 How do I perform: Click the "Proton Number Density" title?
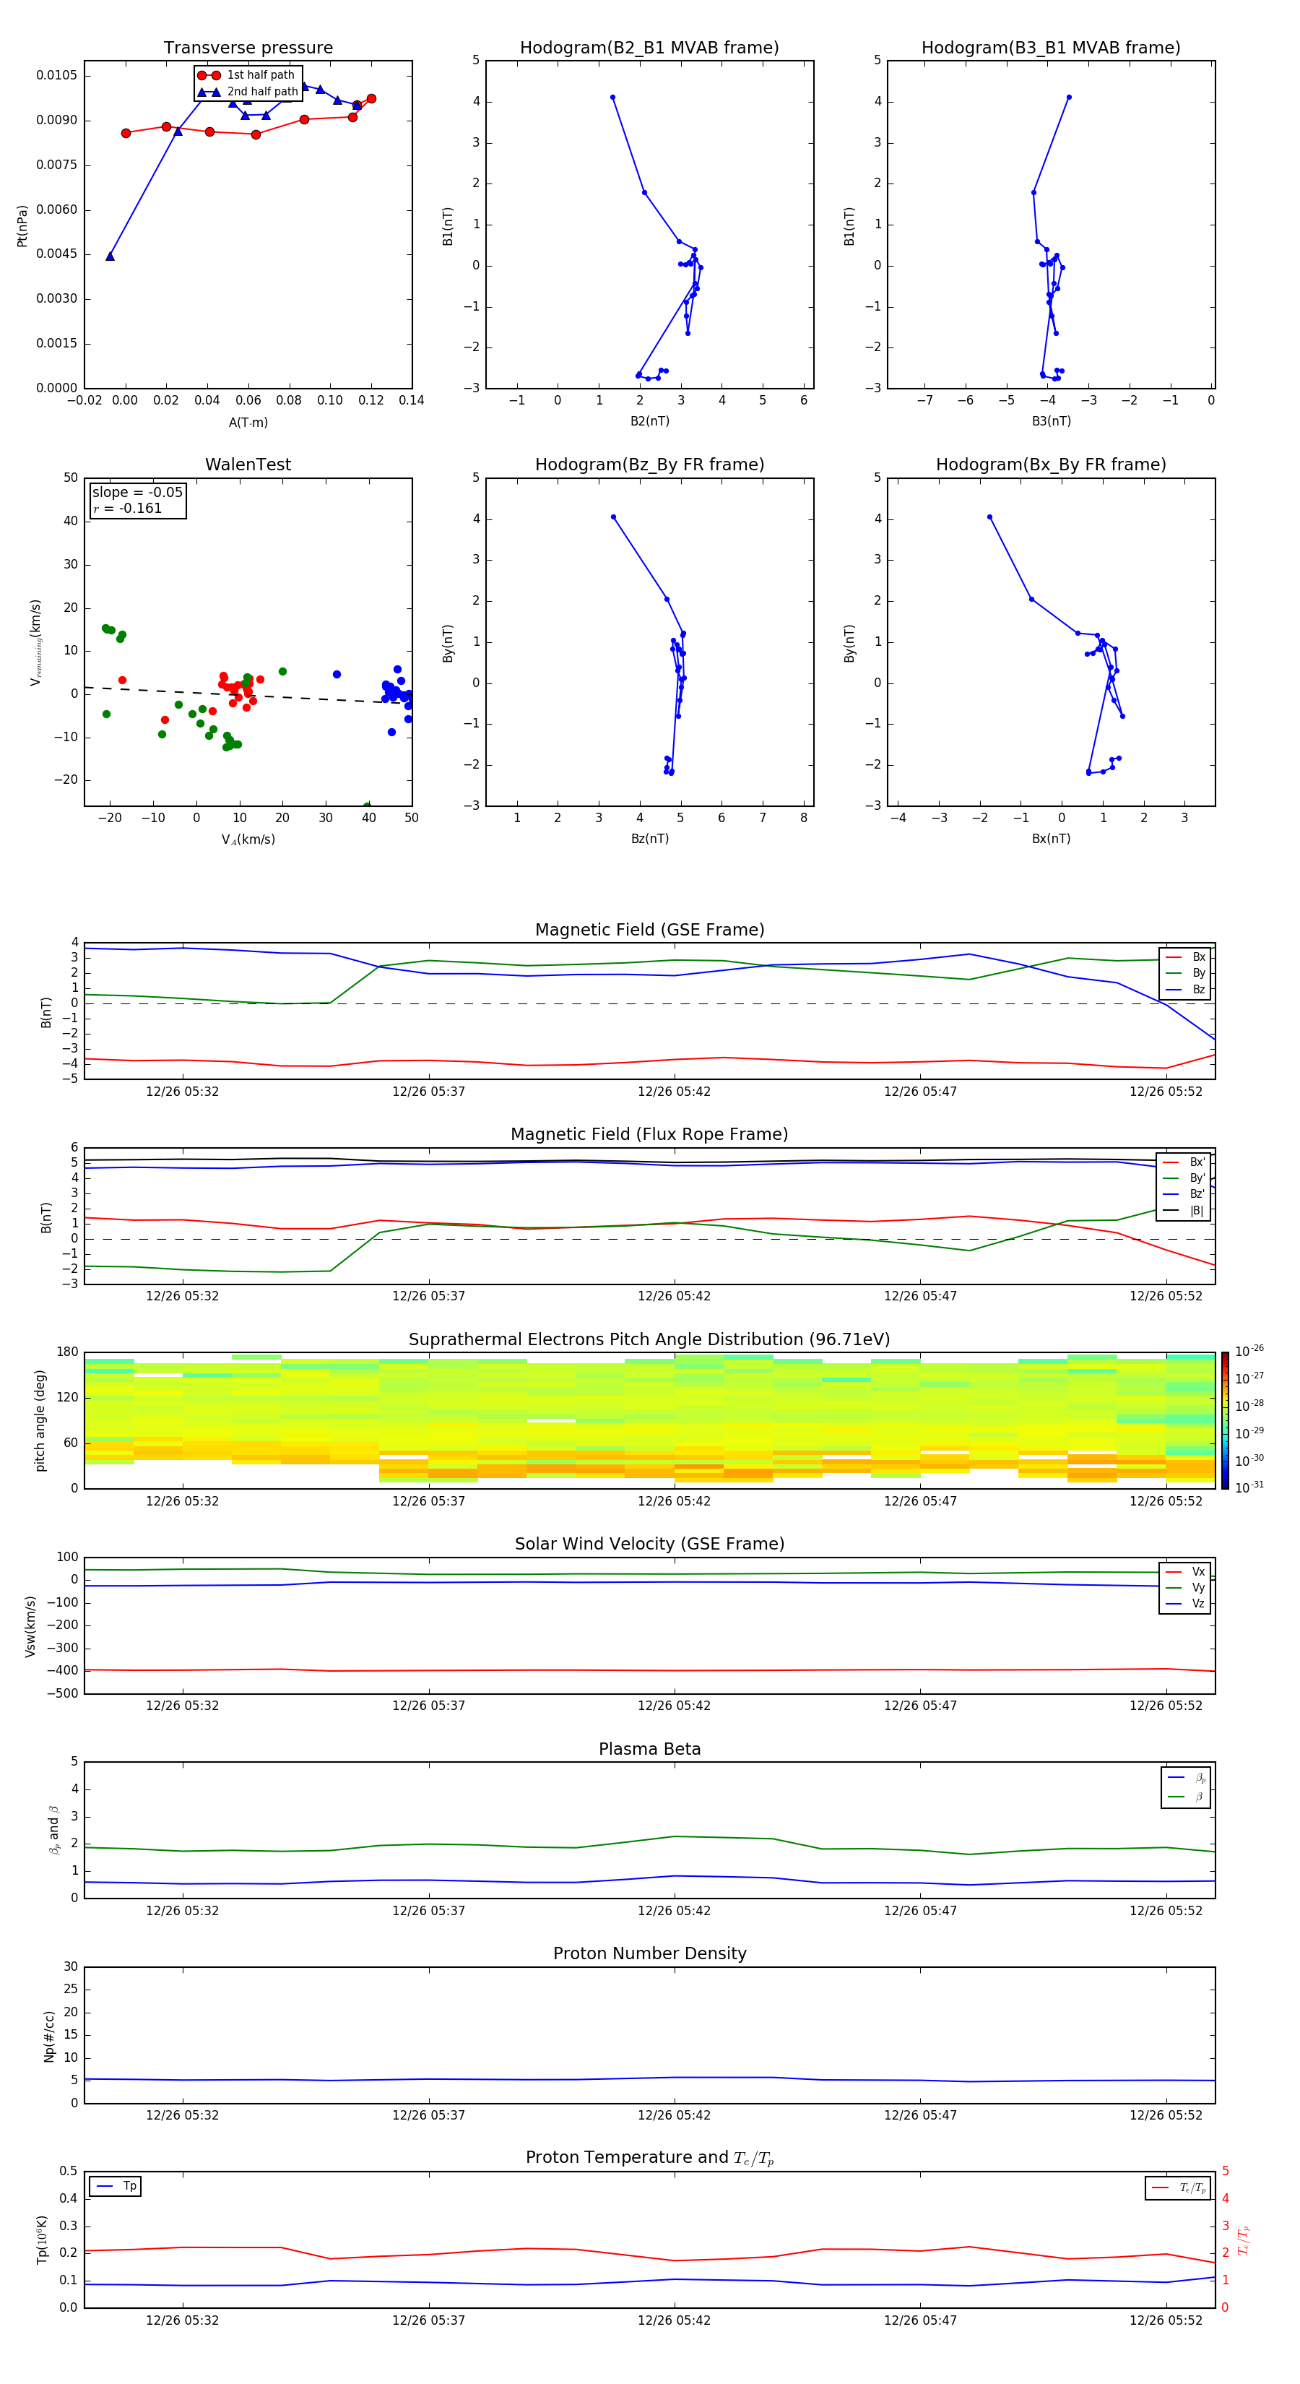[649, 1953]
